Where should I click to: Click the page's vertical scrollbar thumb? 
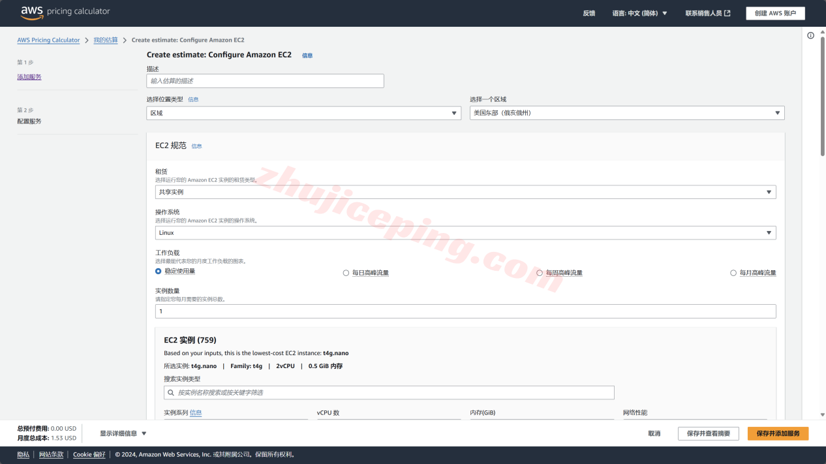[822, 95]
